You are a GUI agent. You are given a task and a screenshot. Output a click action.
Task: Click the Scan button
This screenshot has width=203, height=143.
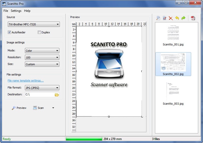point(38,108)
